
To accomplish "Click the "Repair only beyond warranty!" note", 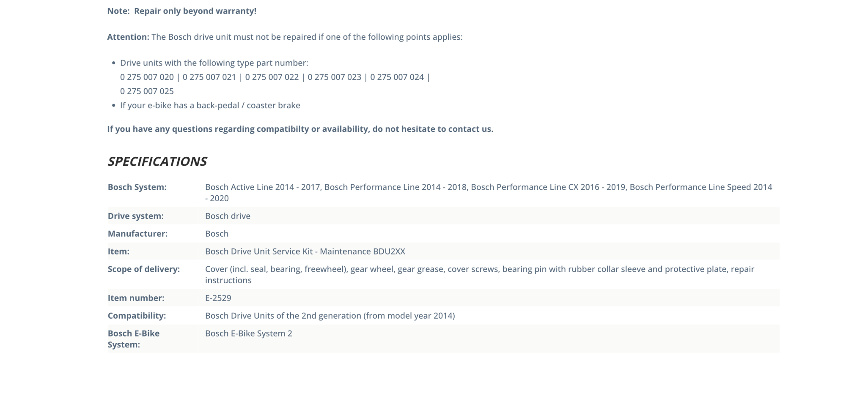I will pyautogui.click(x=195, y=11).
